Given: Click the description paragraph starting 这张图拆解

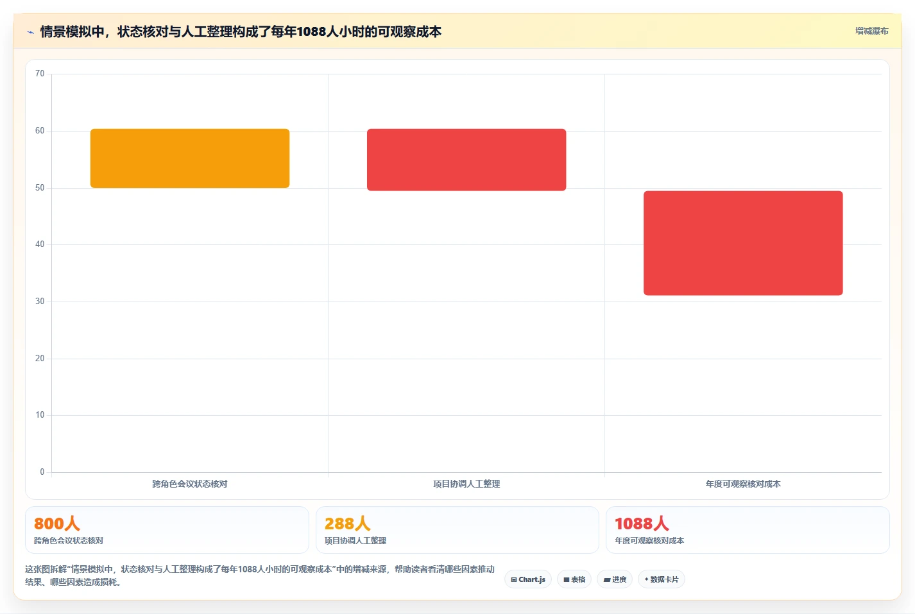Looking at the screenshot, I should point(260,576).
